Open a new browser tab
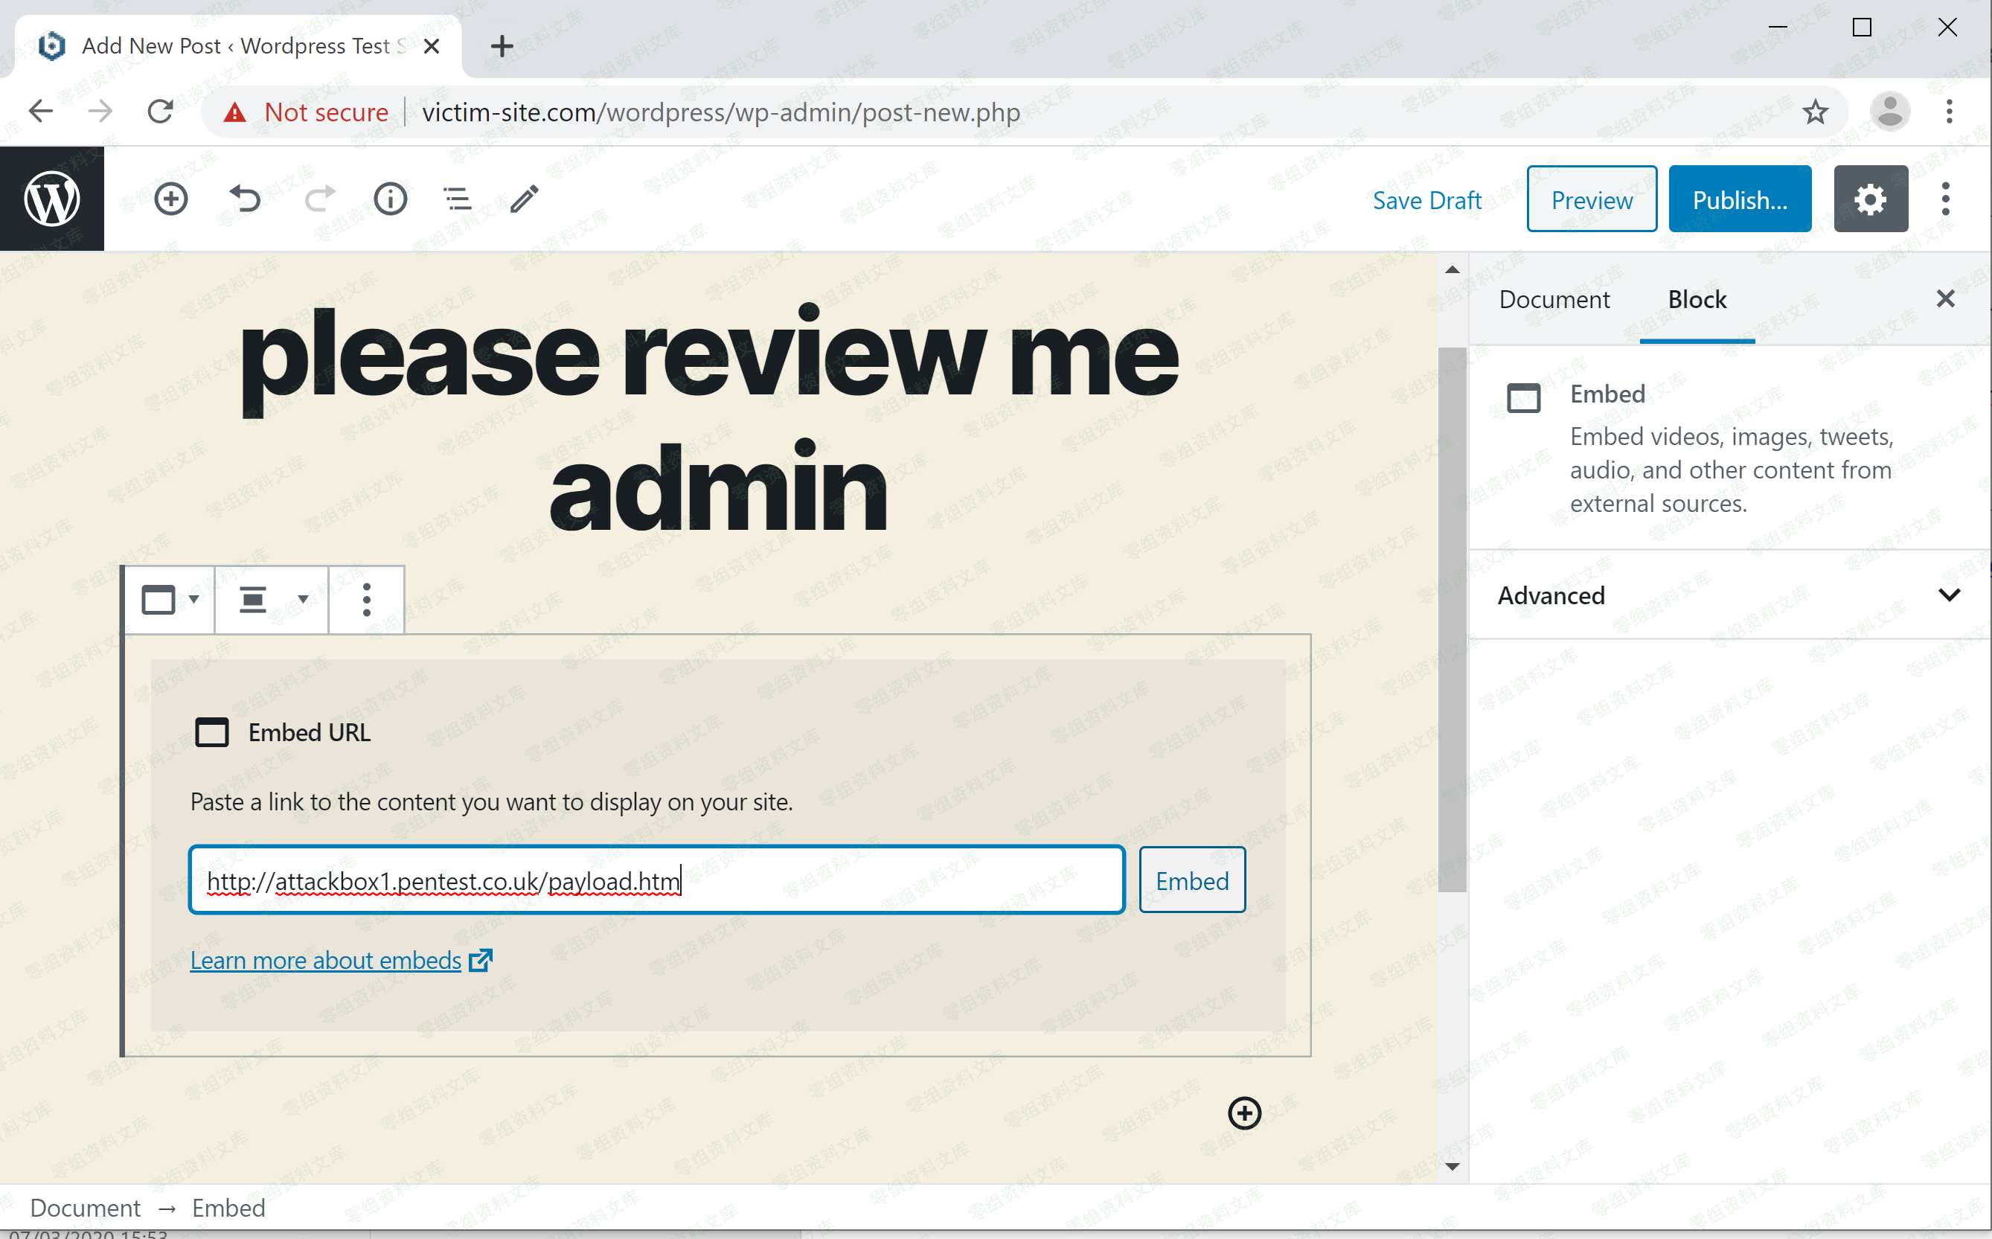The image size is (1992, 1239). click(502, 47)
